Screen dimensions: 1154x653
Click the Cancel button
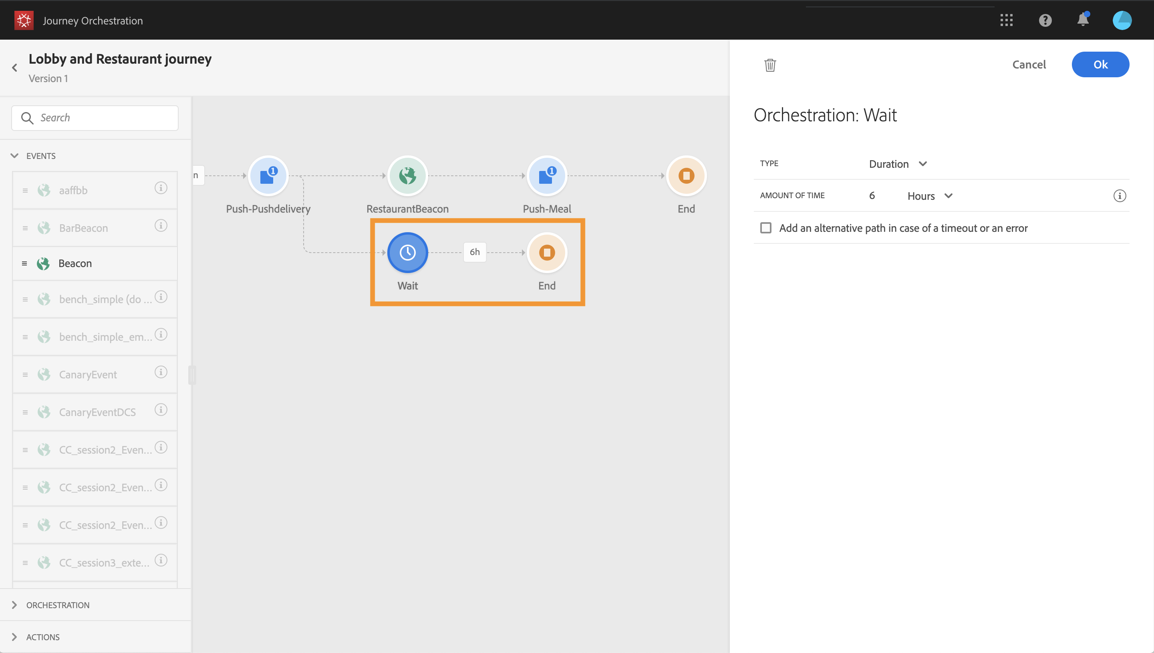click(1028, 64)
